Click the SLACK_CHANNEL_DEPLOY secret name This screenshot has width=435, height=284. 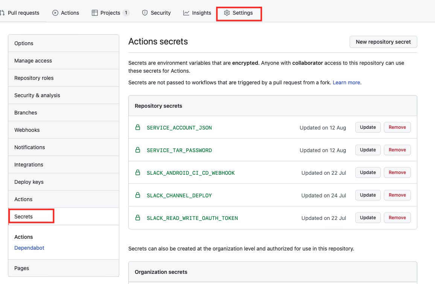(179, 195)
